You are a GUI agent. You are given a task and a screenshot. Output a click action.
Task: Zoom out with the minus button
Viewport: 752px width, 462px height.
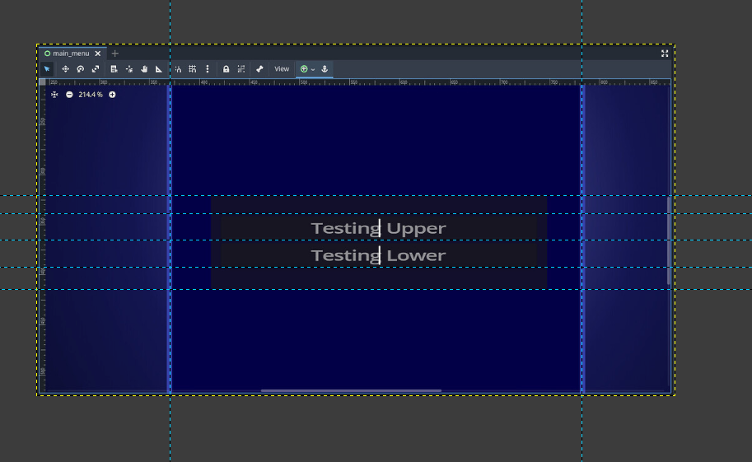(69, 95)
